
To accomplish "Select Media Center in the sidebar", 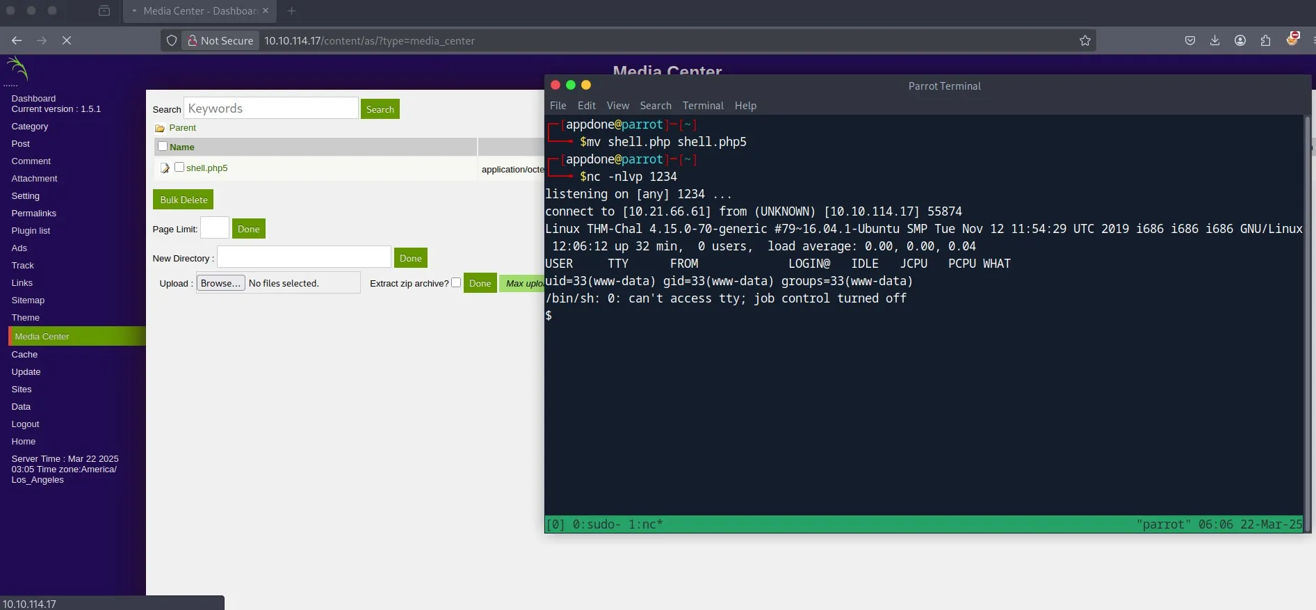I will click(77, 336).
